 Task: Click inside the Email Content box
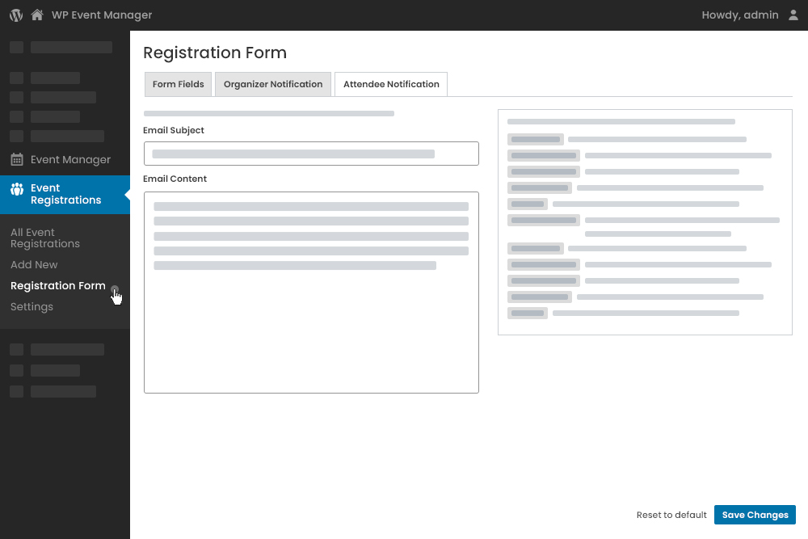pyautogui.click(x=311, y=291)
